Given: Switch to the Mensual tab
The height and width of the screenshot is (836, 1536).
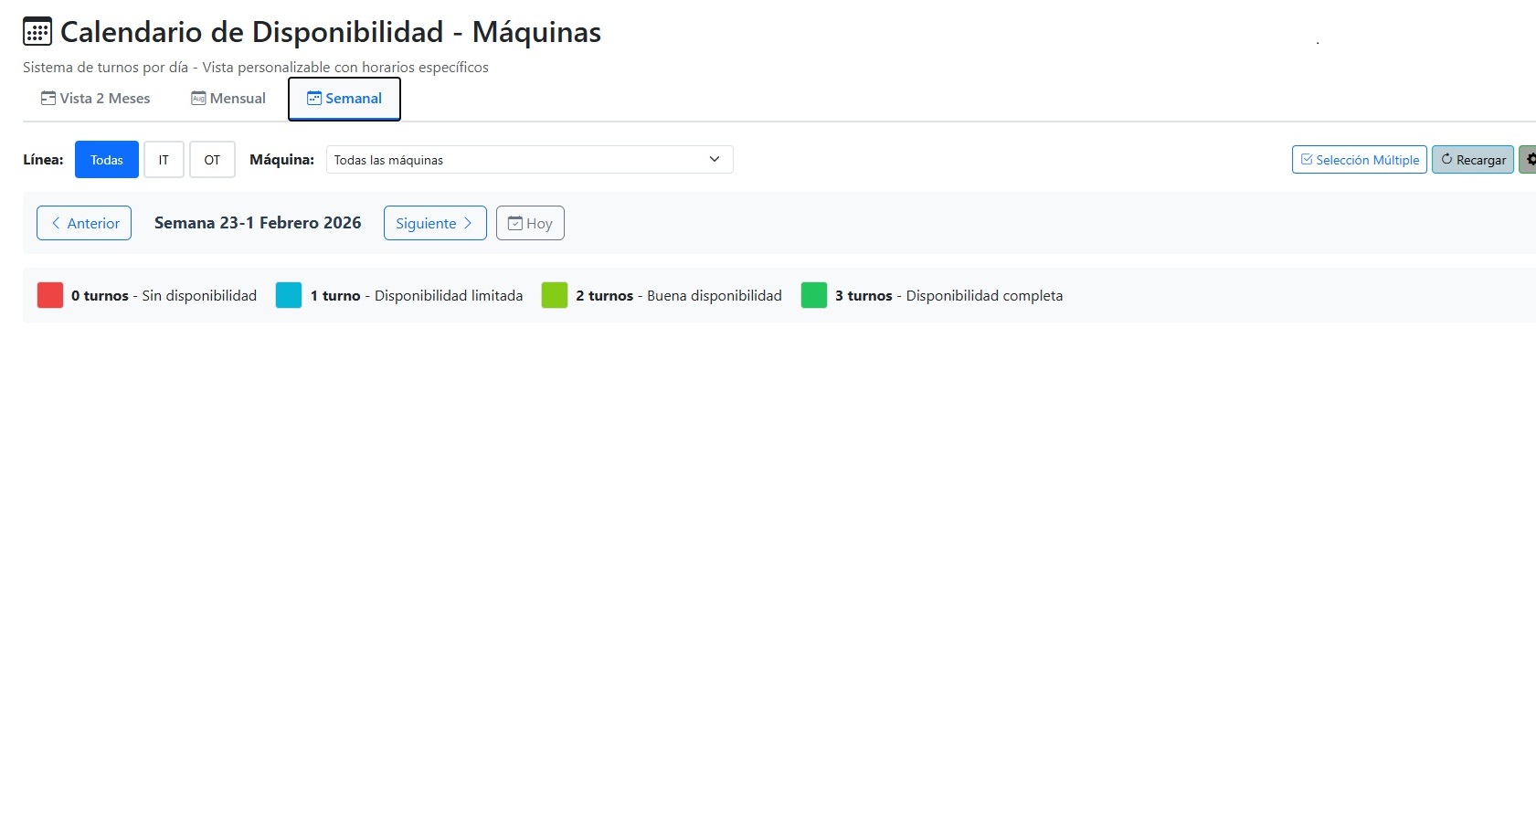Looking at the screenshot, I should point(228,97).
